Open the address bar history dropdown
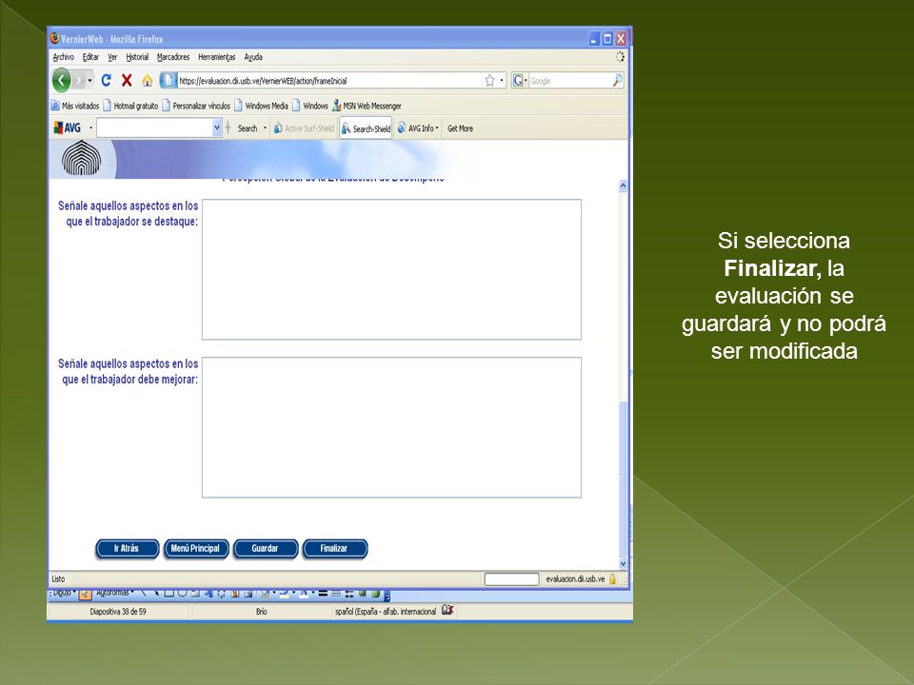Screen dimensions: 914x685 502,80
